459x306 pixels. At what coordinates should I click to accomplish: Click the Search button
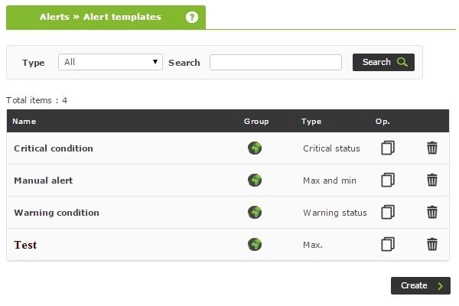tap(383, 62)
